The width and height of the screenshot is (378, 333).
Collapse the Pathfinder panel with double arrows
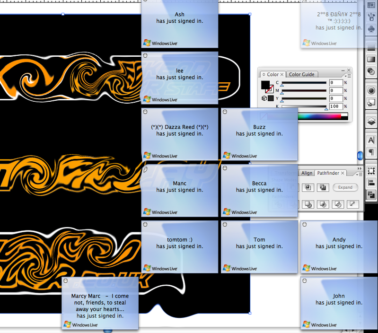pos(359,168)
